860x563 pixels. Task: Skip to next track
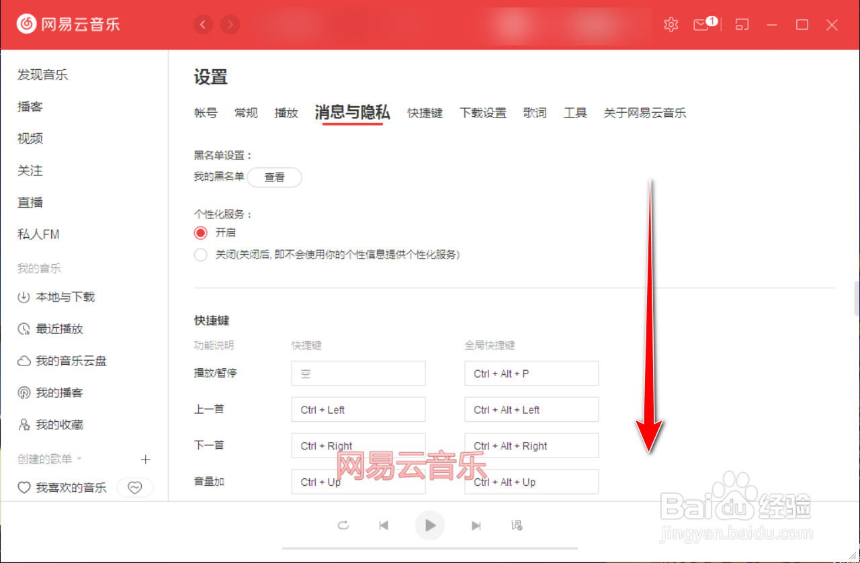coord(476,525)
